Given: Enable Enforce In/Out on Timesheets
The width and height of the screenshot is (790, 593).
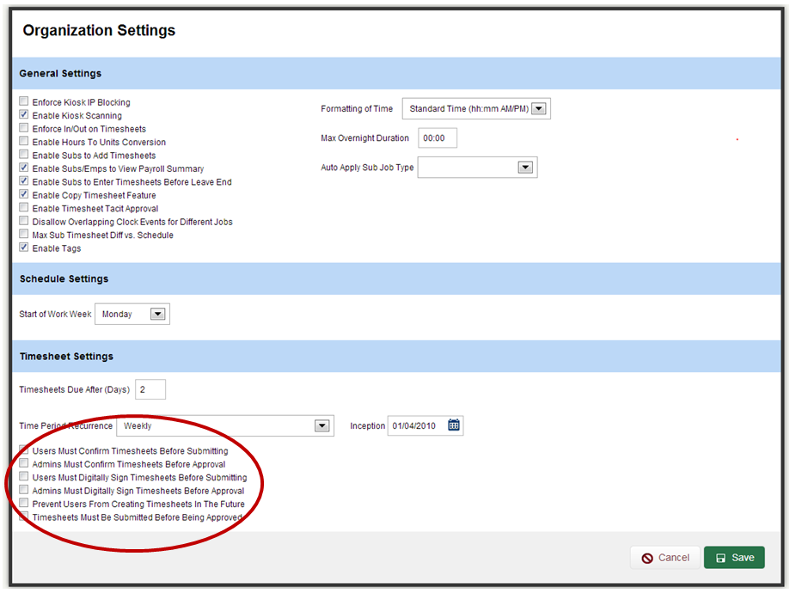Looking at the screenshot, I should (24, 127).
